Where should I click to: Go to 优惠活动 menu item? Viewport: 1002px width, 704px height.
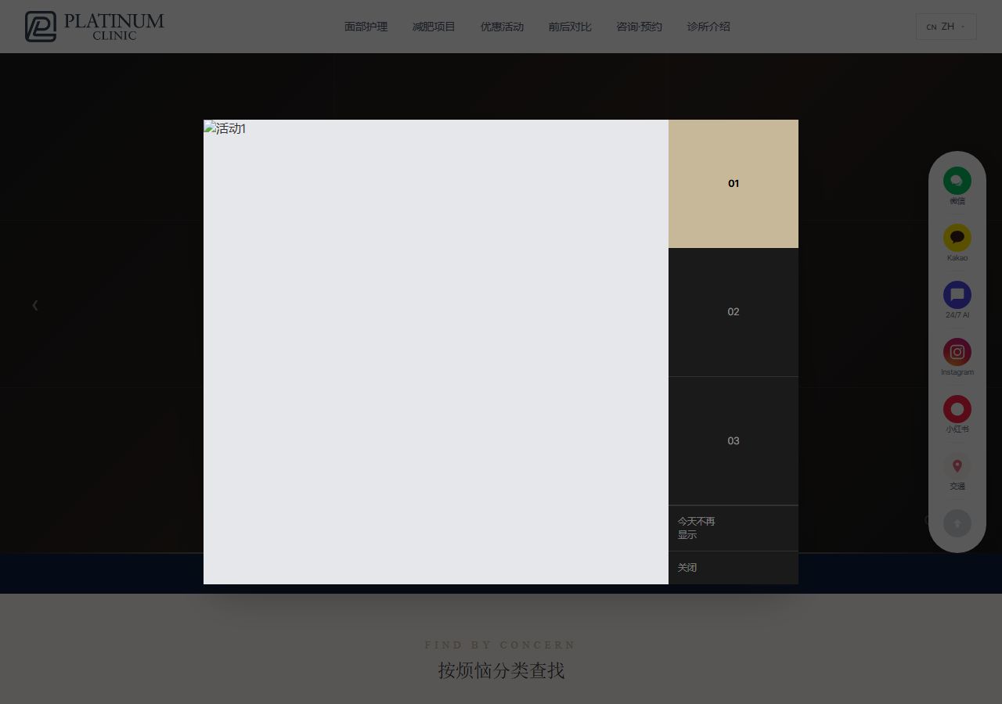point(502,27)
